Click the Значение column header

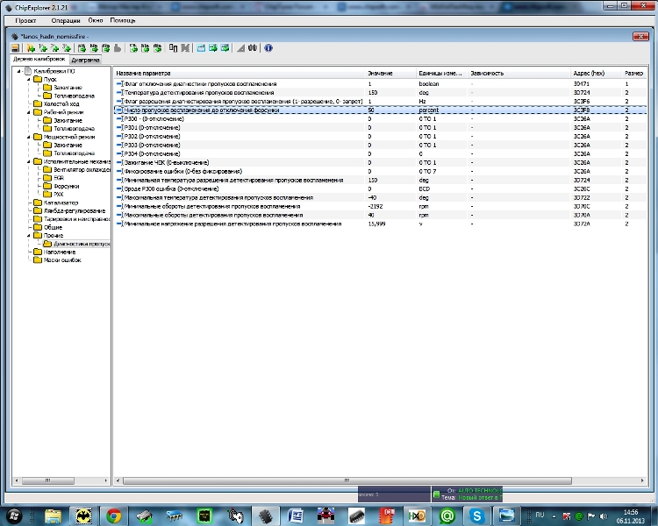pos(380,73)
